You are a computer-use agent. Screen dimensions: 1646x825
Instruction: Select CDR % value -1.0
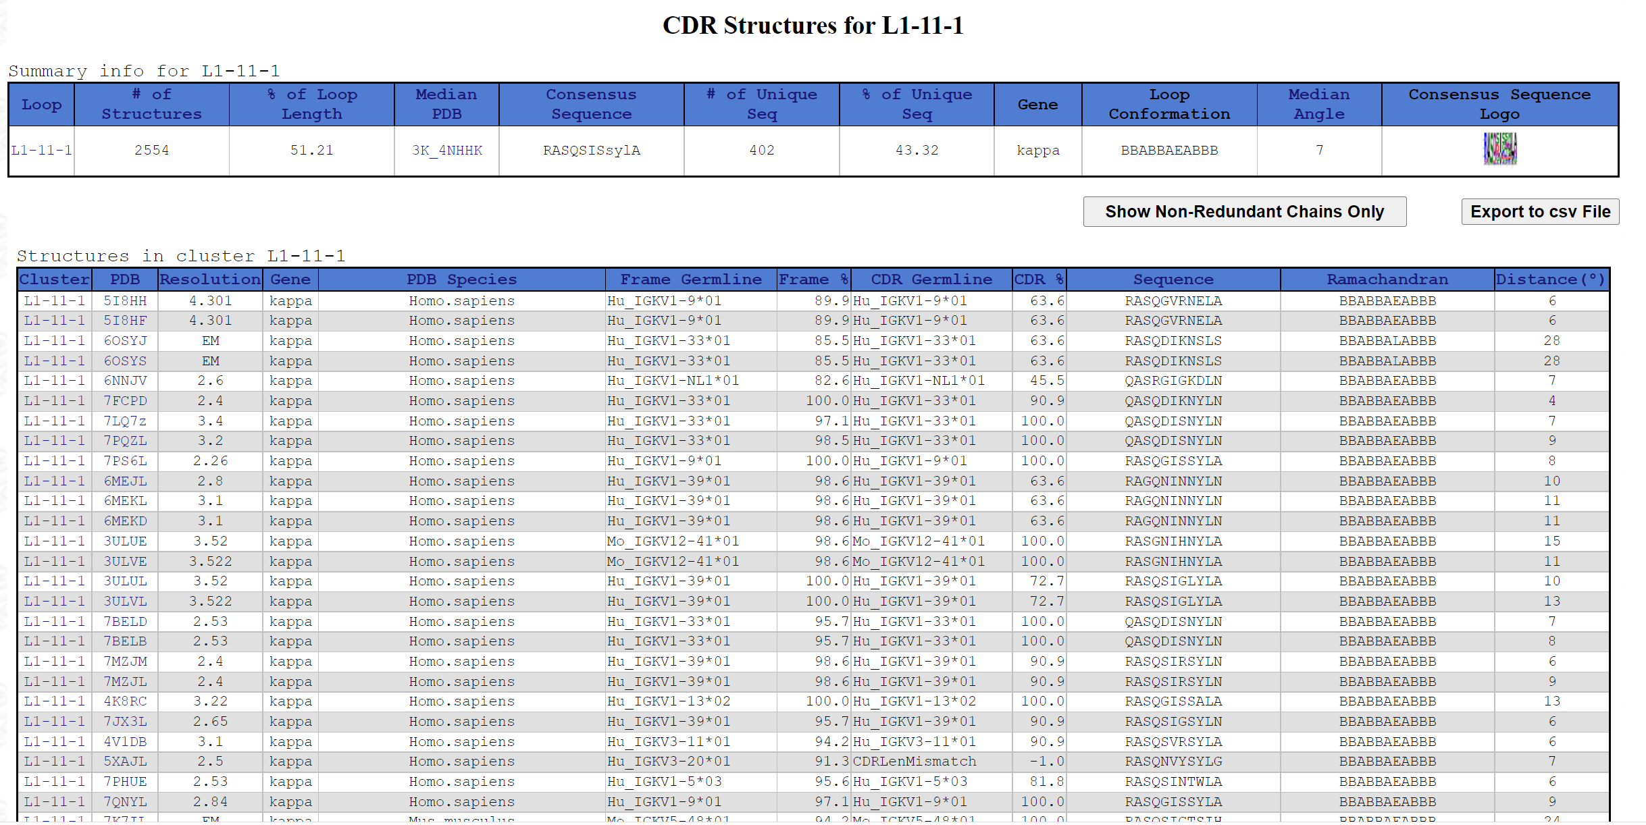pyautogui.click(x=1047, y=762)
